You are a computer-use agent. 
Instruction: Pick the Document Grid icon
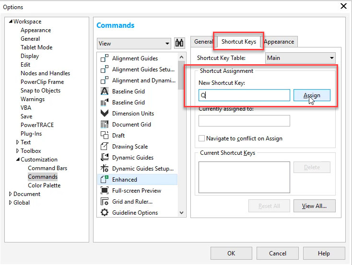[x=105, y=124]
